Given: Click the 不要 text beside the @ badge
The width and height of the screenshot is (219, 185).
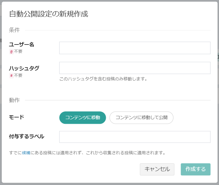Looking at the screenshot, I should (18, 51).
